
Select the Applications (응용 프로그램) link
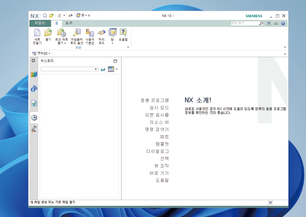(x=154, y=100)
